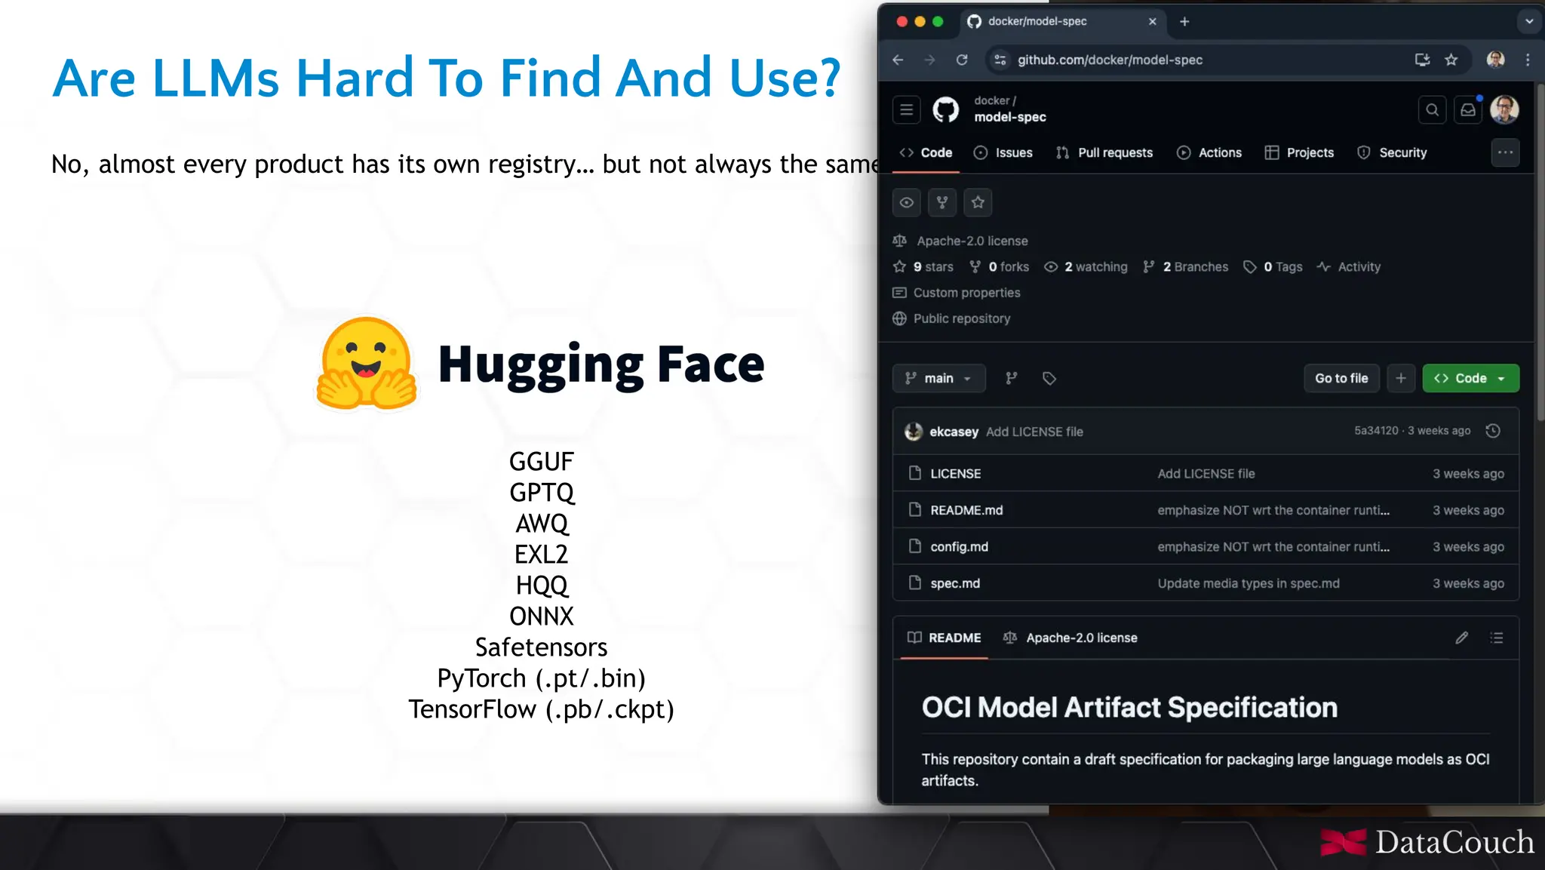Click install app icon in address bar
This screenshot has height=870, width=1545.
coord(1422,60)
